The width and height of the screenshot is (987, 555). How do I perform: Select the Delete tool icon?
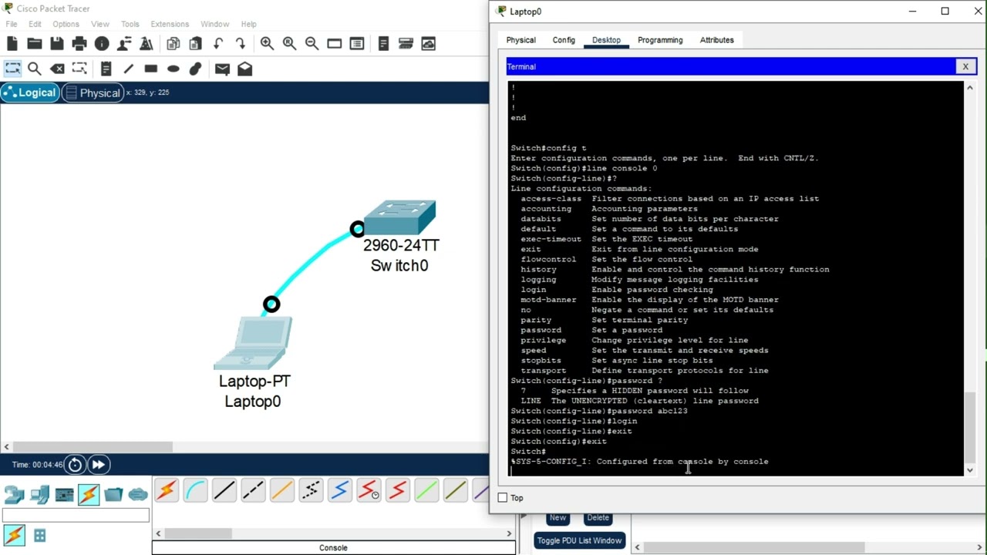(57, 69)
